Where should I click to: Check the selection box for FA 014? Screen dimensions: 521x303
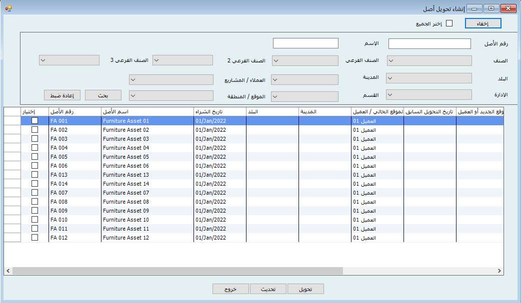pyautogui.click(x=34, y=184)
